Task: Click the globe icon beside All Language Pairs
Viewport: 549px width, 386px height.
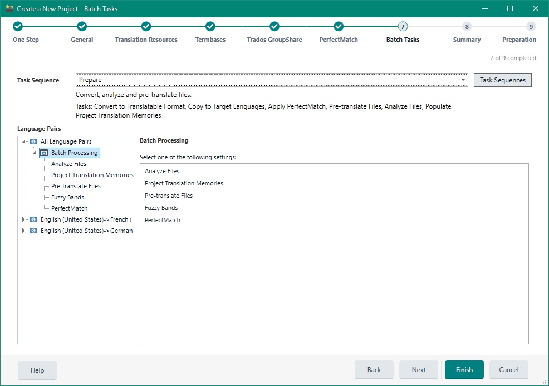Action: [x=32, y=141]
